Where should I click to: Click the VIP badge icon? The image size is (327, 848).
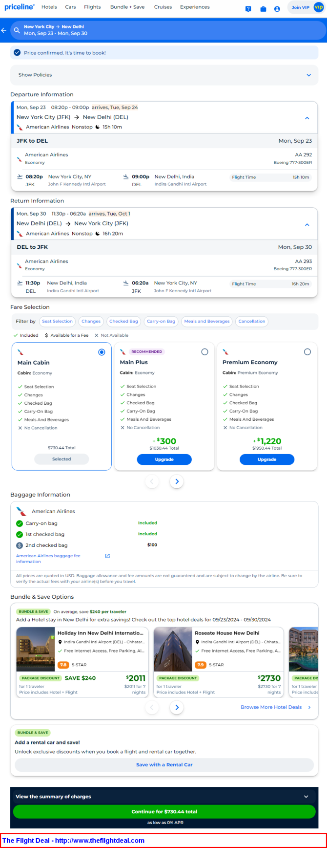pyautogui.click(x=318, y=7)
